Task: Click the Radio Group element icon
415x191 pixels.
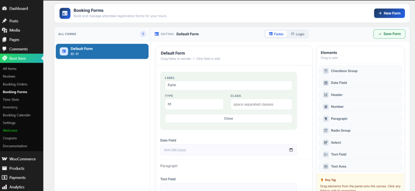Action: tap(325, 131)
